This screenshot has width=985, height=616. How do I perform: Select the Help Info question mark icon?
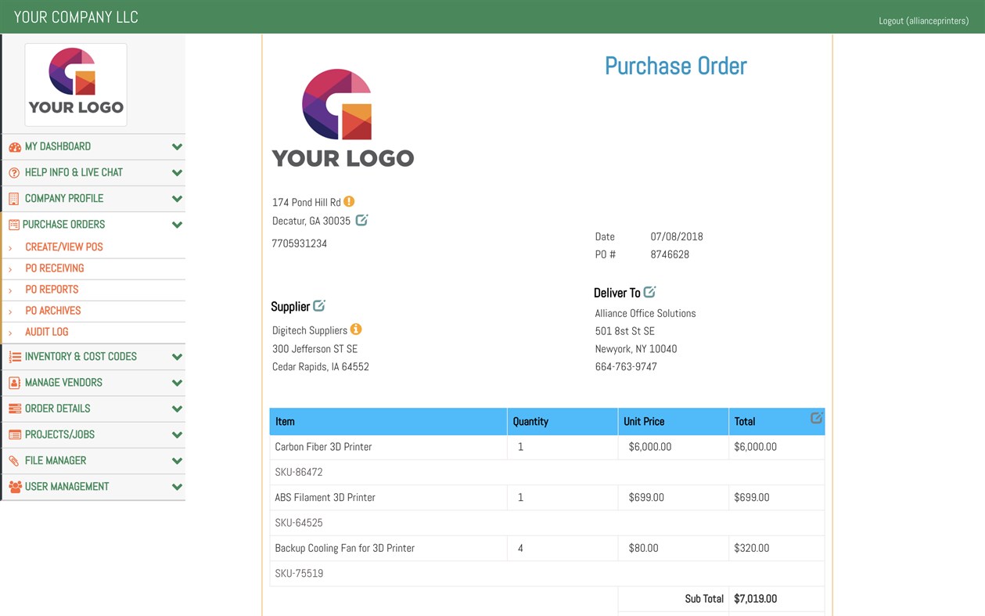(x=14, y=172)
